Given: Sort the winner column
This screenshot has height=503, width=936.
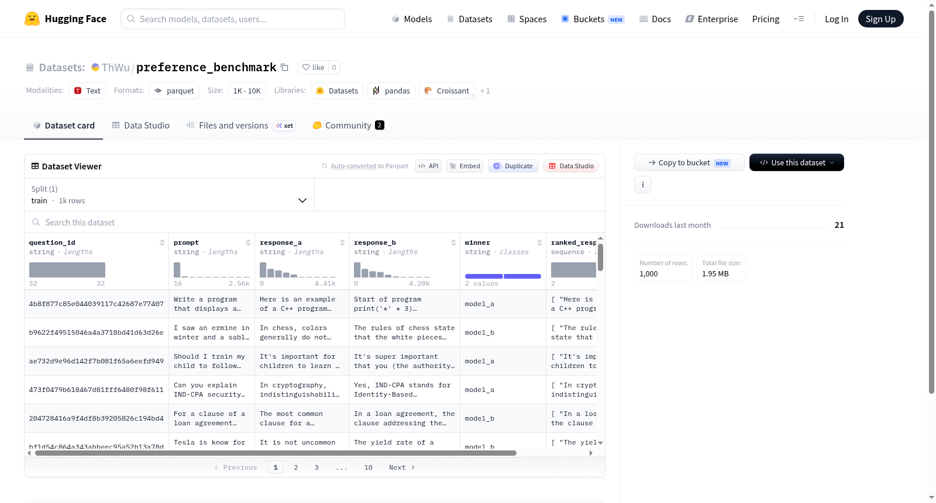Looking at the screenshot, I should (539, 242).
